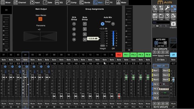The width and height of the screenshot is (194, 109).
Task: Select Bus 4 sends layer
Action: [x=166, y=75]
